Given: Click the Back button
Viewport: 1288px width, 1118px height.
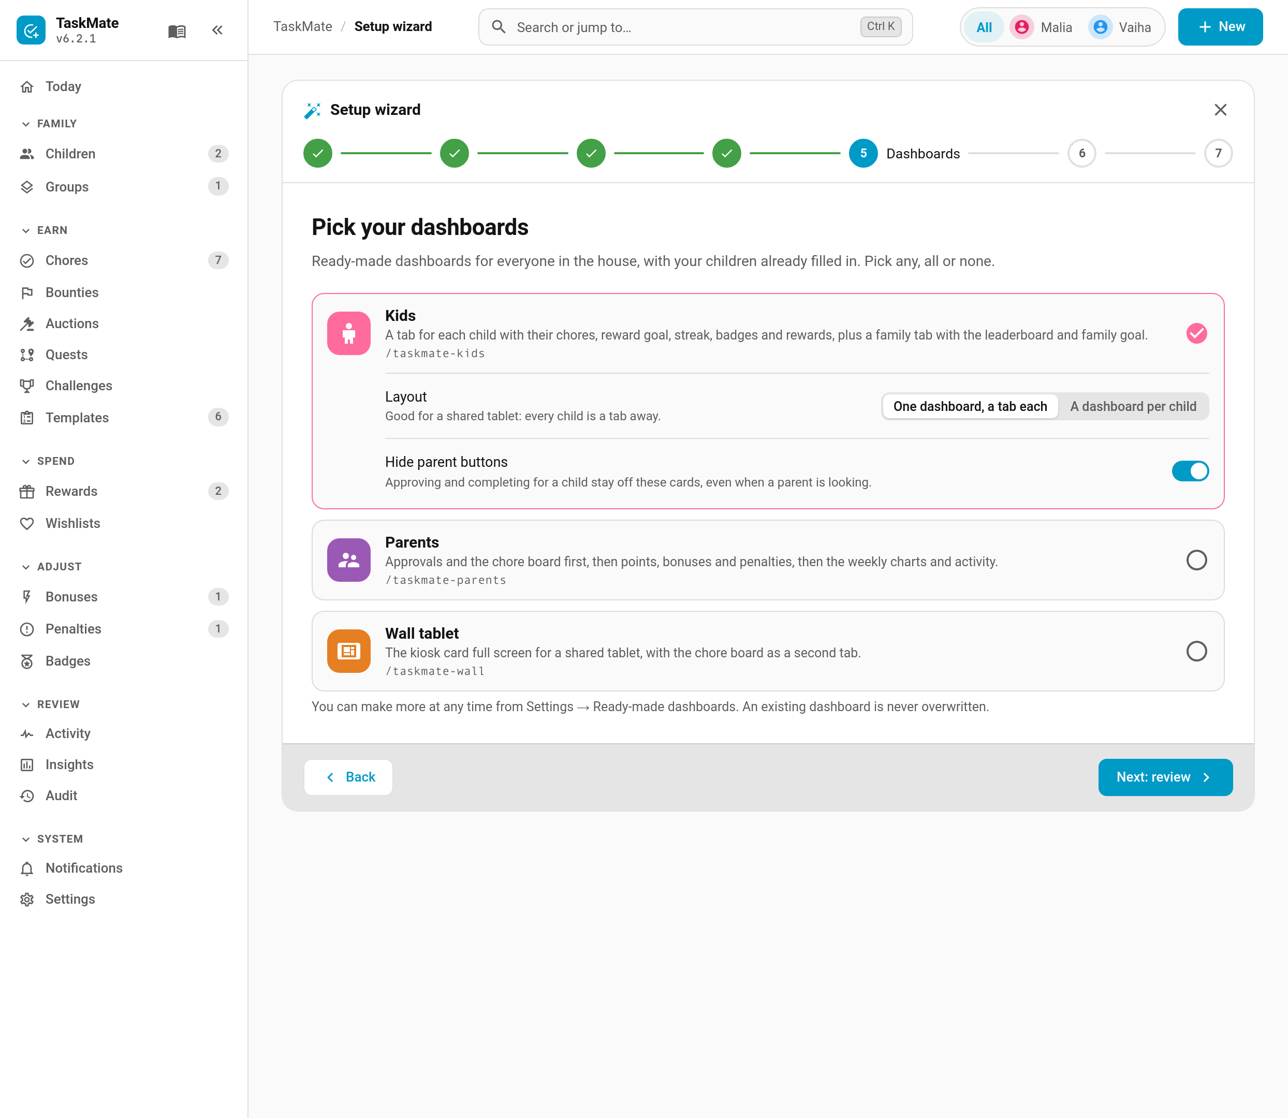Looking at the screenshot, I should (349, 777).
